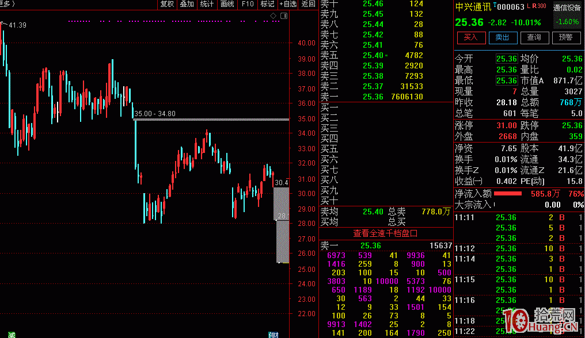Add stock to watchlist with +自选

coord(288,4)
